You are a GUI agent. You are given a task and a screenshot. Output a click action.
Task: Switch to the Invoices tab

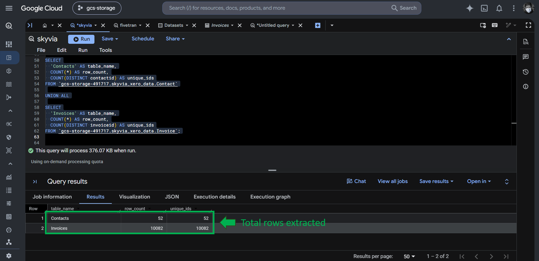[220, 25]
